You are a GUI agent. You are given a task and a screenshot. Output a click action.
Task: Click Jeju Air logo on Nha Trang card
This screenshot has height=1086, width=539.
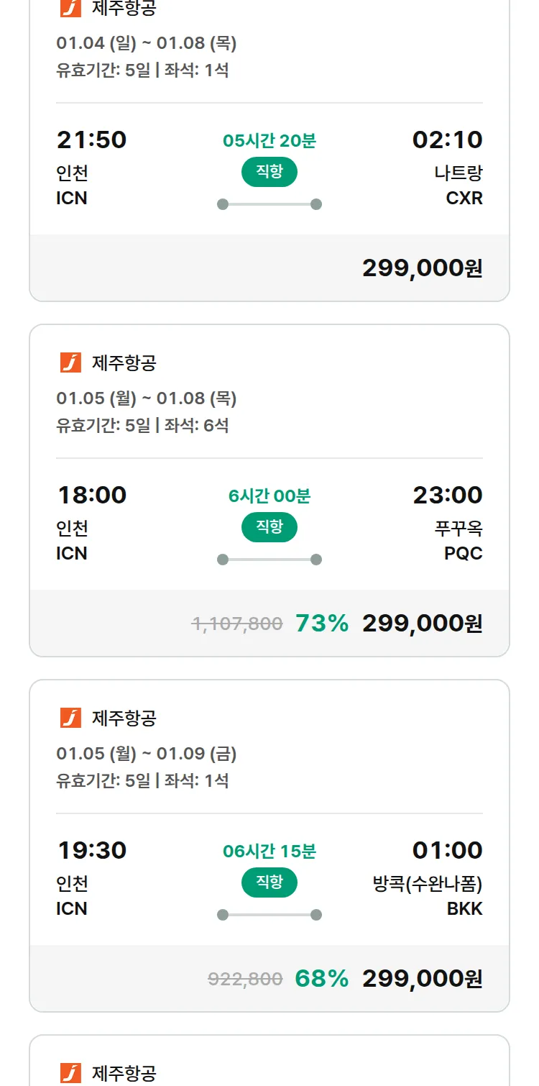[70, 8]
